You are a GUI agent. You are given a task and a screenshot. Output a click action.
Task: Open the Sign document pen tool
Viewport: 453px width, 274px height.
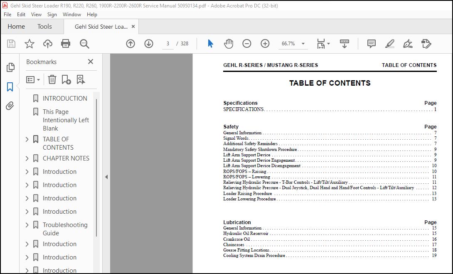click(x=408, y=44)
